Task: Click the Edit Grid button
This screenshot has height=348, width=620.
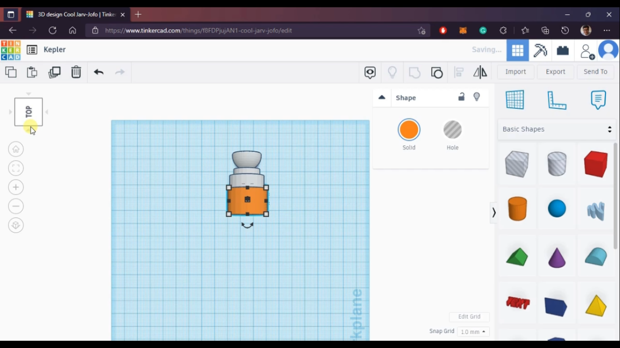Action: click(469, 317)
